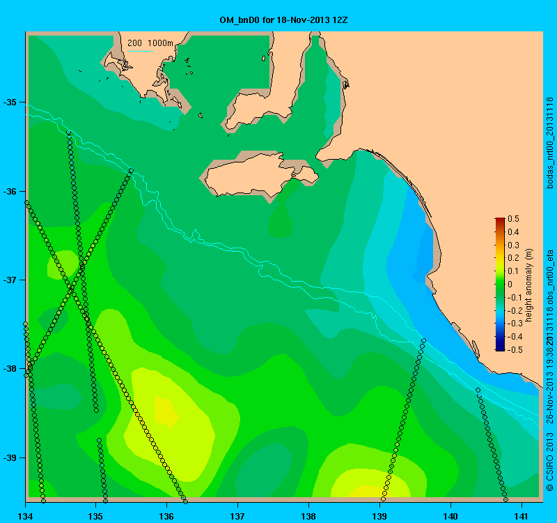Click the "© CSIRO 2013" copyright text
557x523 pixels.
click(x=549, y=462)
